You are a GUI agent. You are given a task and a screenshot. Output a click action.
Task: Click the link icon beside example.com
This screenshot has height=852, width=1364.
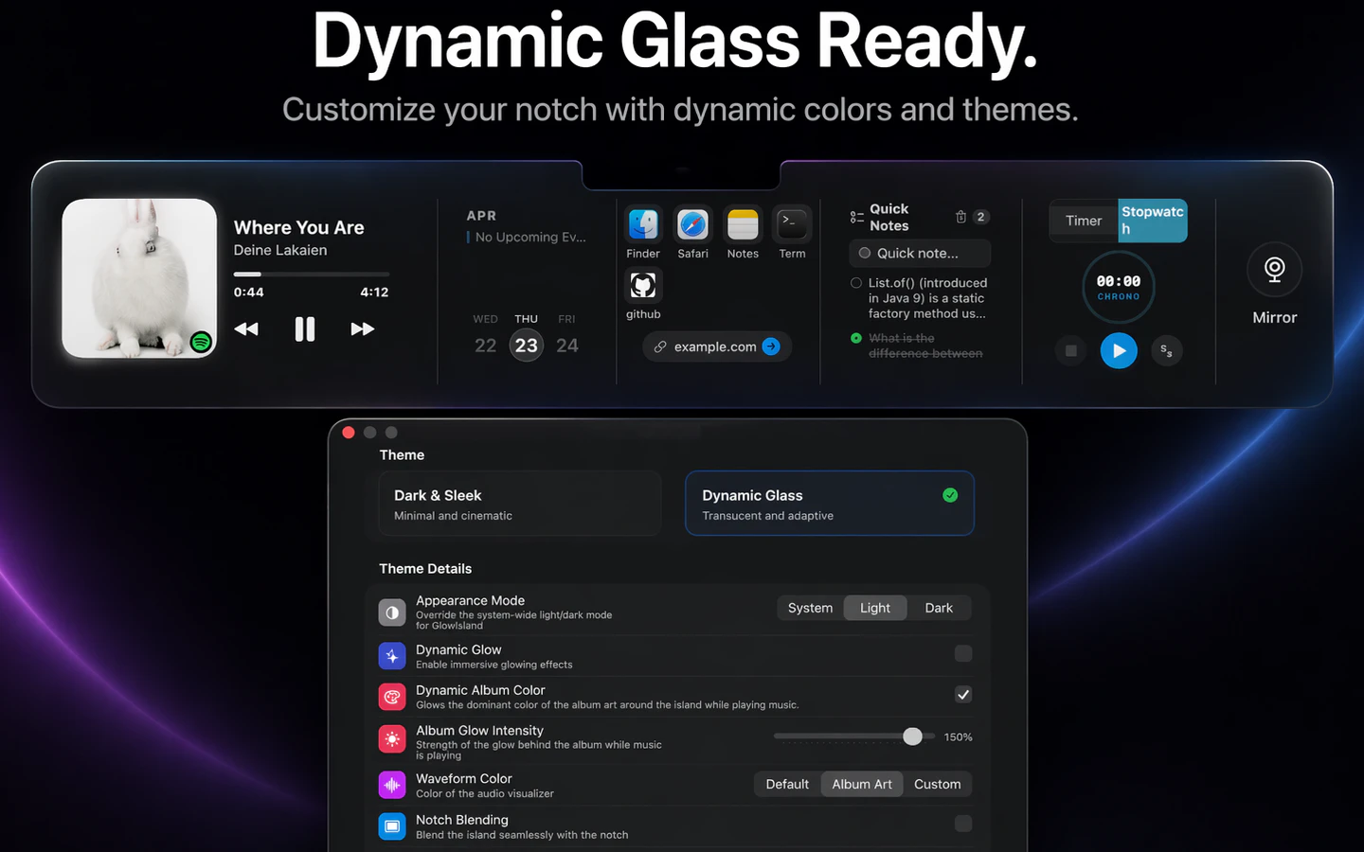(660, 346)
